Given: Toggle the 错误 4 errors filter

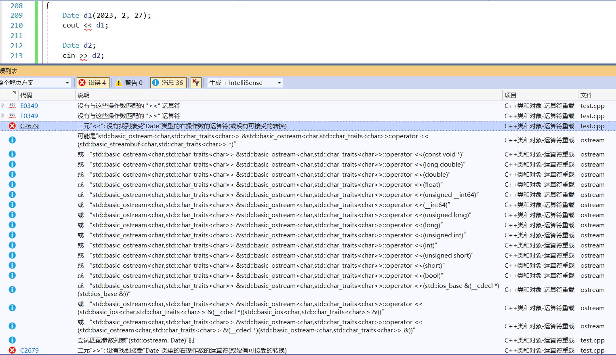Looking at the screenshot, I should [93, 83].
